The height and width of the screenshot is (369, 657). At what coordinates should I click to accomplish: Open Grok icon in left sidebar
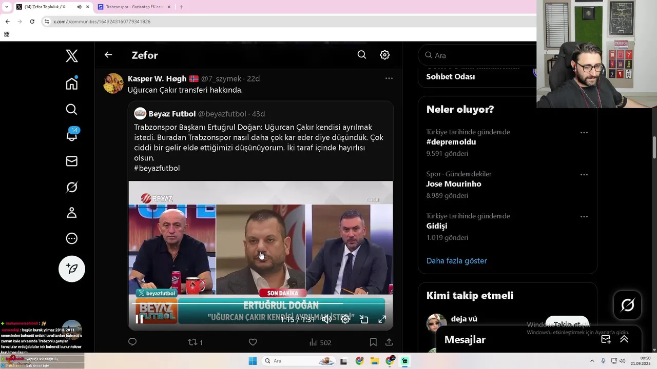(x=72, y=187)
